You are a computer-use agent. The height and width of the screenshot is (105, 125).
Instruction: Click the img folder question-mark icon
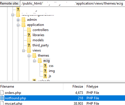45,71
